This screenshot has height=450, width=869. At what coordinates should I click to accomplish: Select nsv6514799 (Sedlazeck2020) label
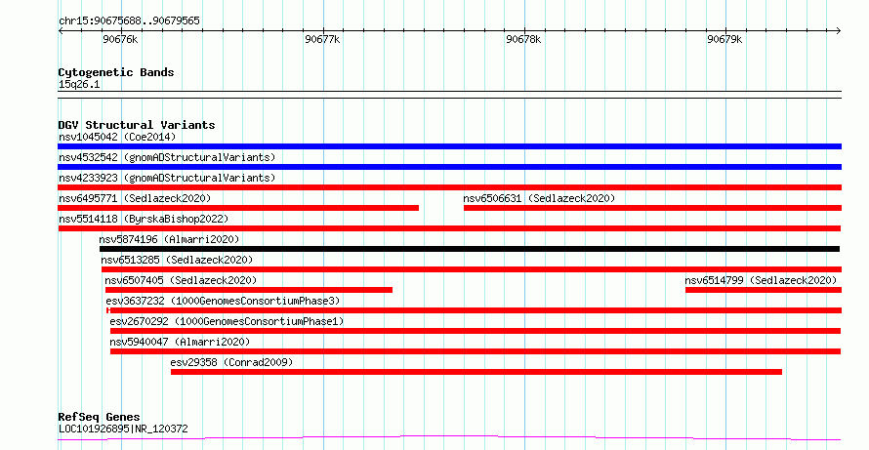761,280
